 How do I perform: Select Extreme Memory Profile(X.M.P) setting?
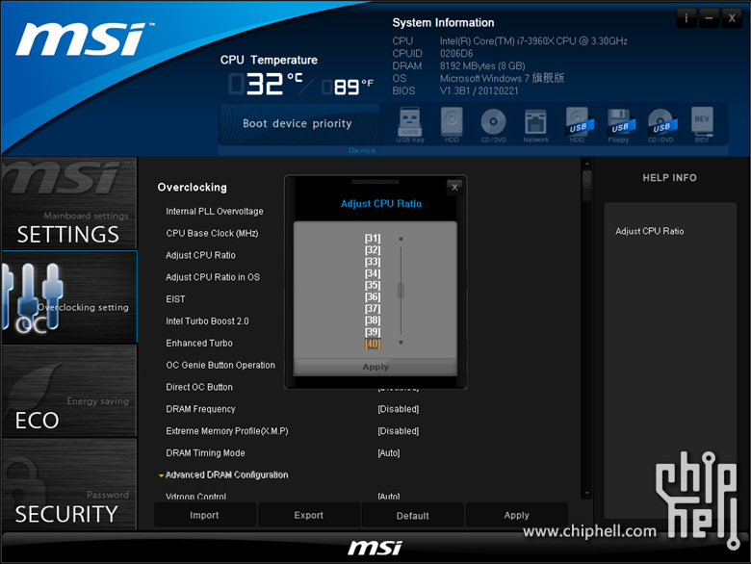[x=226, y=431]
